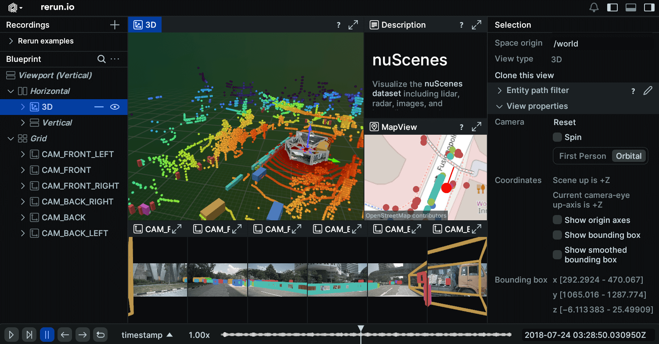Collapse the View properties section

click(499, 106)
